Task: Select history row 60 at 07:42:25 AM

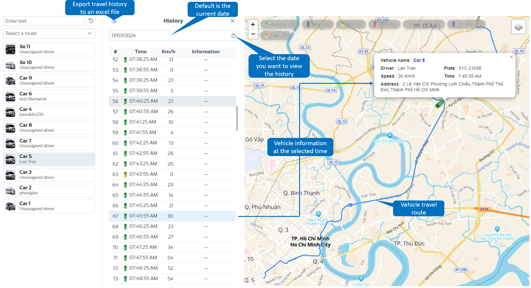Action: click(x=172, y=143)
